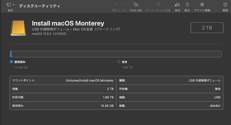This screenshot has width=231, height=125.
Task: Select the yellow external drive thumbnail
Action: point(18,28)
